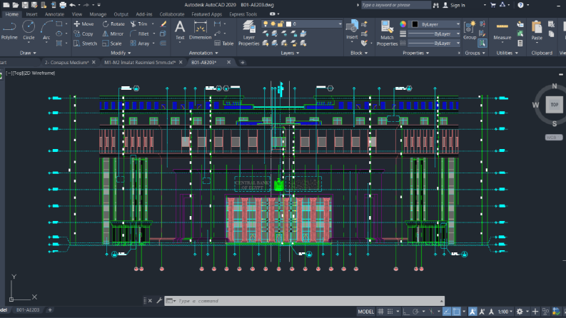This screenshot has height=318, width=566.
Task: Click the object color wheel swatch
Action: (403, 24)
